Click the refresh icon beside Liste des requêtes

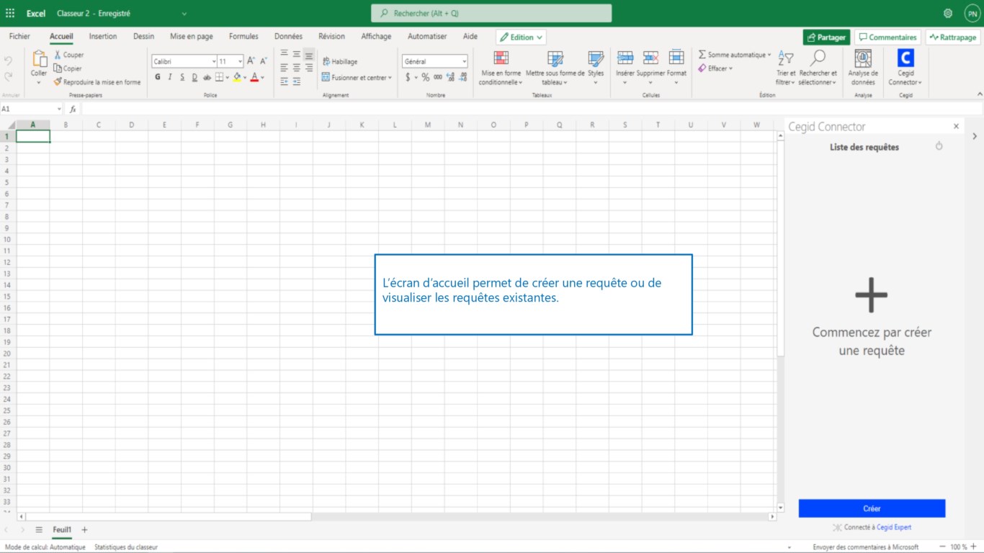click(939, 146)
